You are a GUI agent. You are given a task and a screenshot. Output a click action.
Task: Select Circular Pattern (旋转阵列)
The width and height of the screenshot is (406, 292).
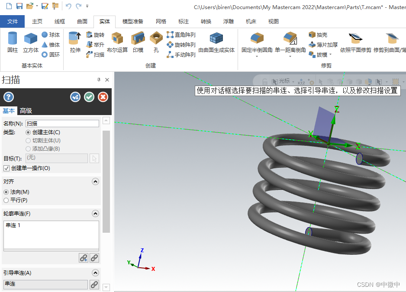181,45
